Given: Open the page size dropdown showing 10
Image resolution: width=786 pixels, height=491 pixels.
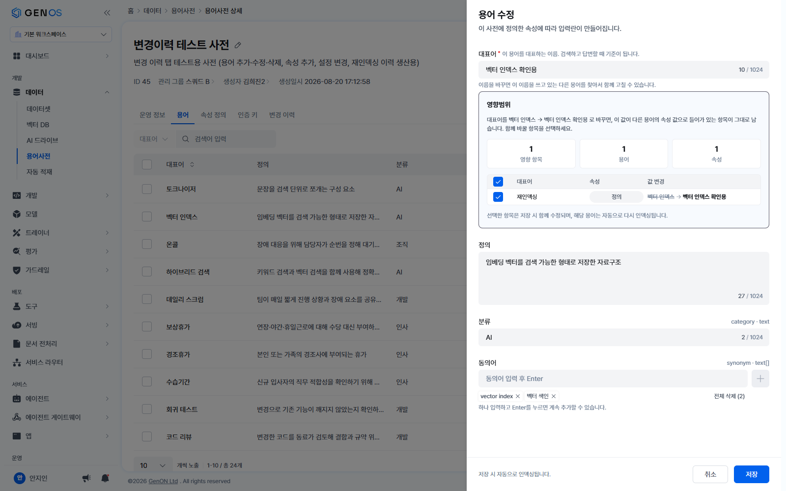Looking at the screenshot, I should click(x=153, y=465).
